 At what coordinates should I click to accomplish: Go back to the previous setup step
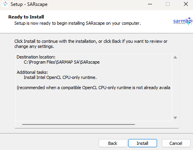113,143
